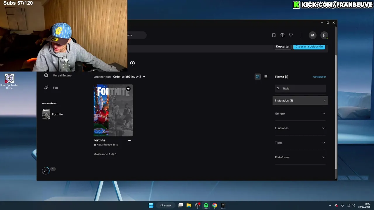
Task: Uncheck the Instalados filter
Action: click(x=300, y=101)
